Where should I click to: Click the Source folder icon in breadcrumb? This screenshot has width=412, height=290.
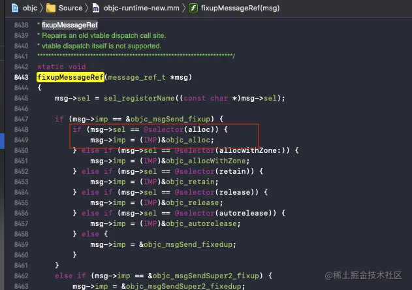(x=51, y=8)
